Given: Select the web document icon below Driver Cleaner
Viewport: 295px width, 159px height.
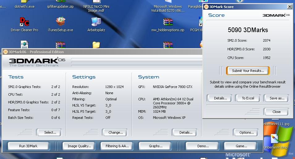Looking at the screenshot, I should 24,44.
